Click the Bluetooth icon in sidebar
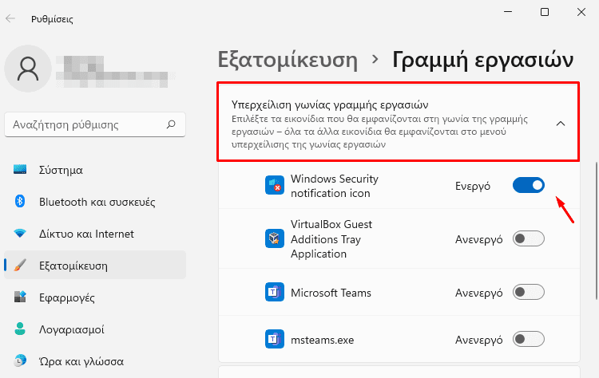Screen dimensions: 599x378 tap(22, 202)
